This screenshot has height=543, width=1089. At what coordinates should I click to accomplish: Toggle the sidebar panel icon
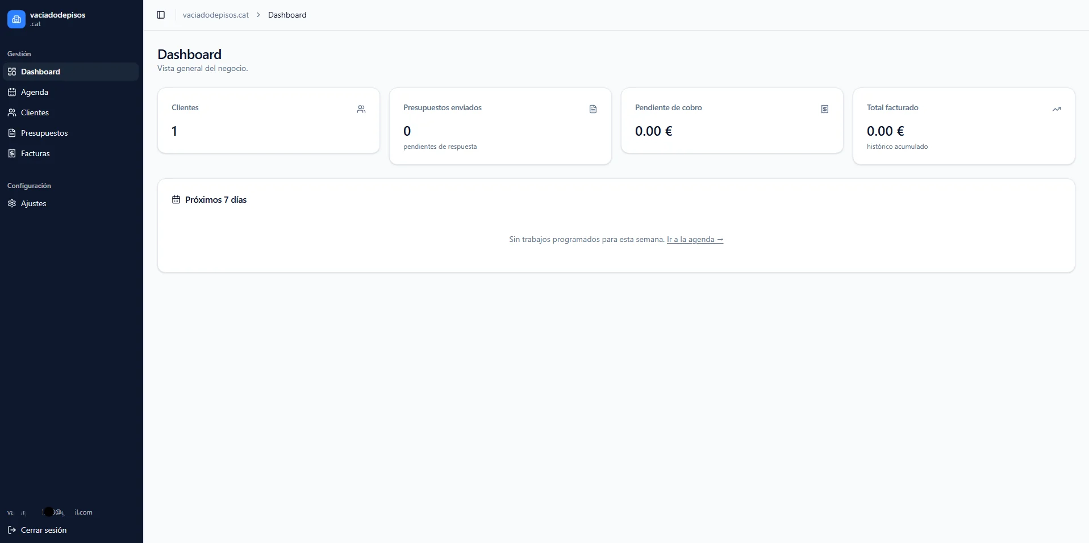[x=161, y=15]
